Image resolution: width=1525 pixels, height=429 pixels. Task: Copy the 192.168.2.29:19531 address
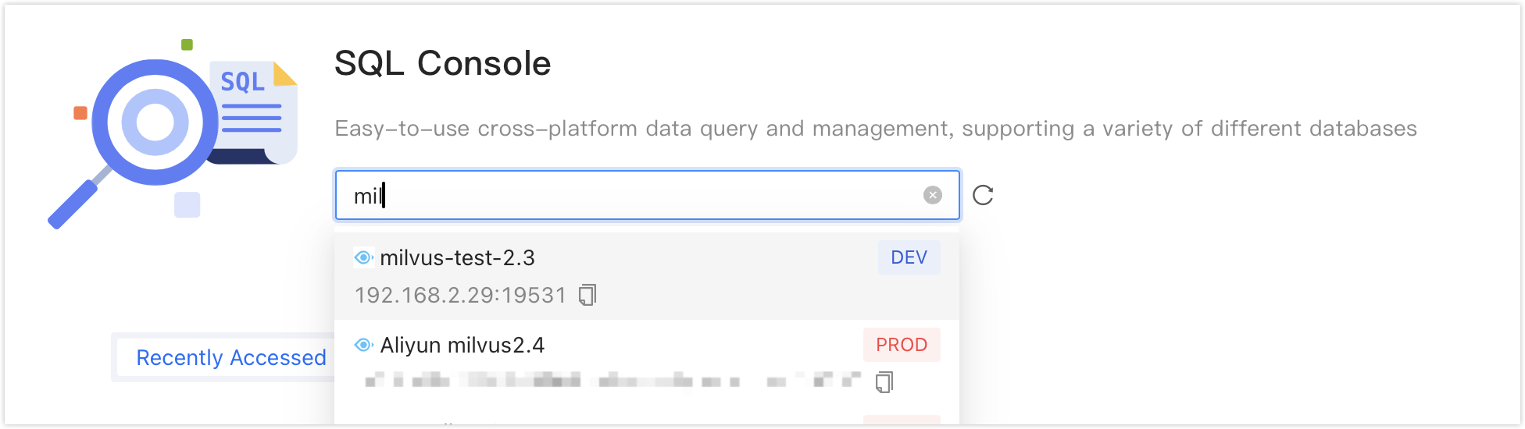(x=587, y=295)
